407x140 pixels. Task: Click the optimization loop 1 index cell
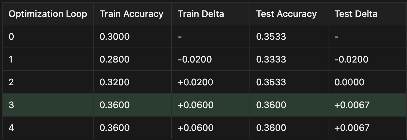(11, 59)
